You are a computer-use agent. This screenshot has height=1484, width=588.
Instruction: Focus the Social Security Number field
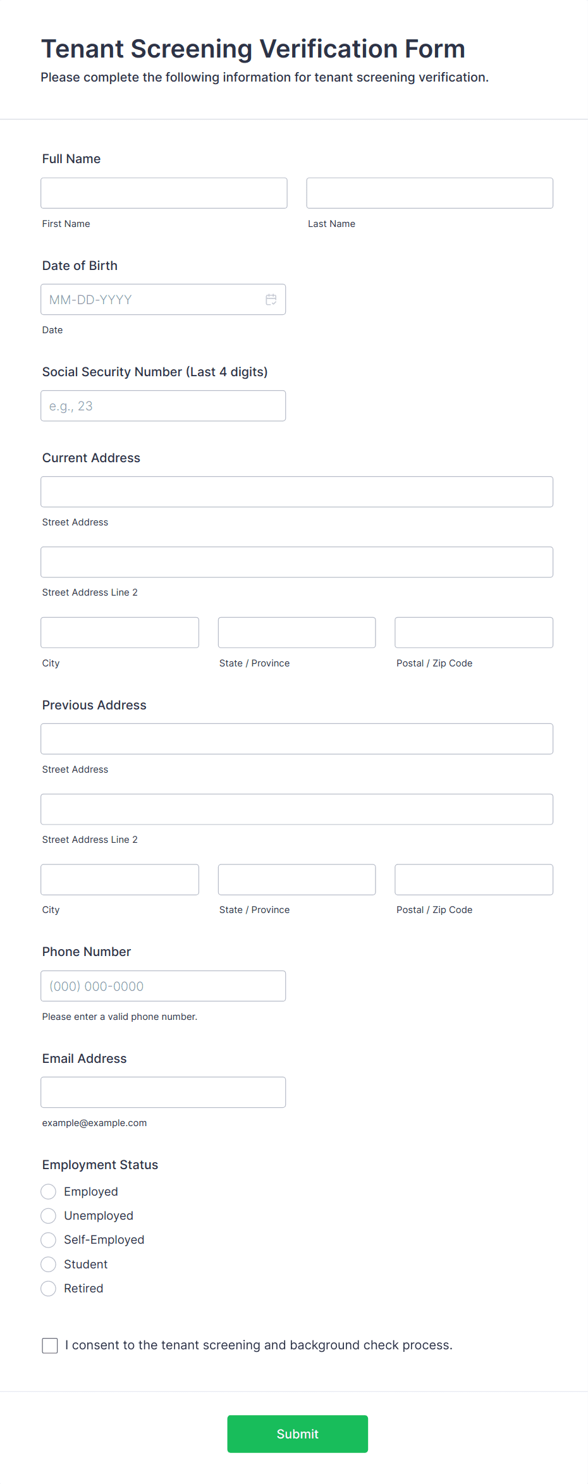163,406
